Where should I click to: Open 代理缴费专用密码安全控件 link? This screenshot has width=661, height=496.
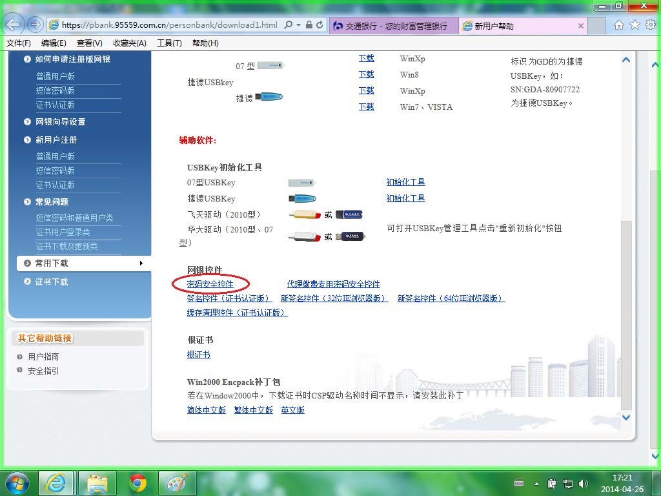[334, 284]
